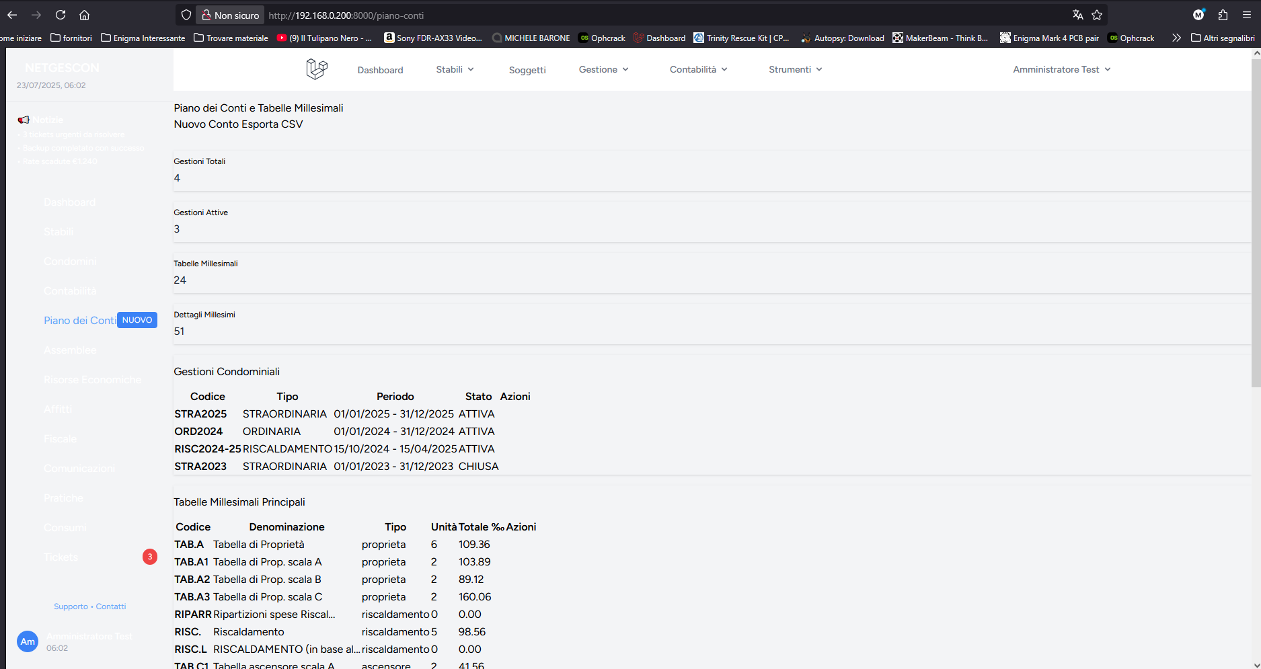Bookmark this page with star icon
1261x669 pixels.
(1097, 15)
